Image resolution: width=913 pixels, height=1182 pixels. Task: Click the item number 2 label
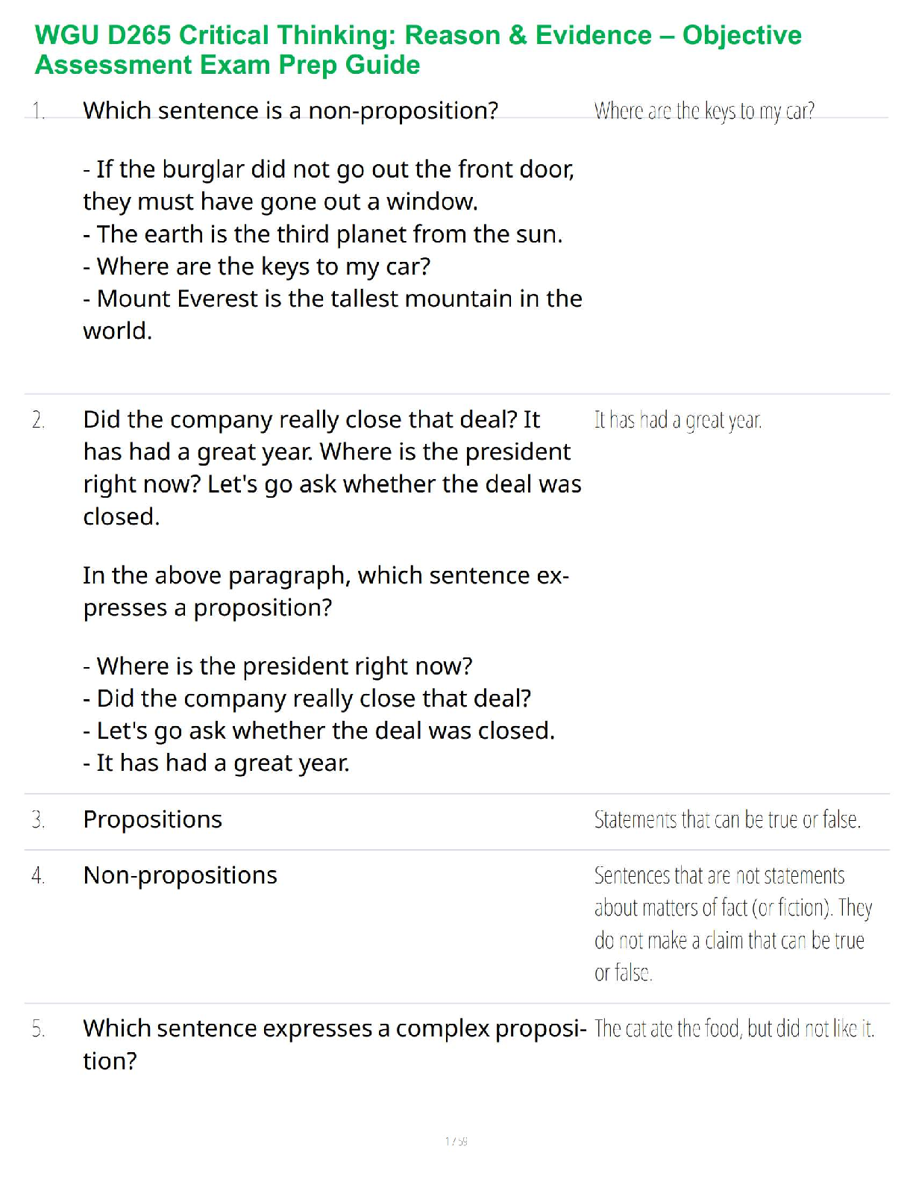click(x=38, y=420)
